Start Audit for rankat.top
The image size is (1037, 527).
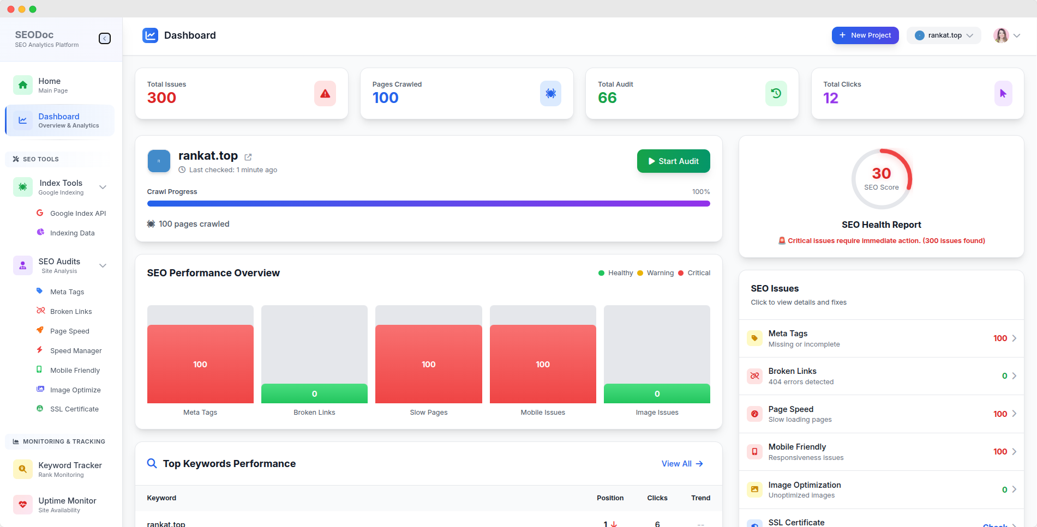[673, 161]
